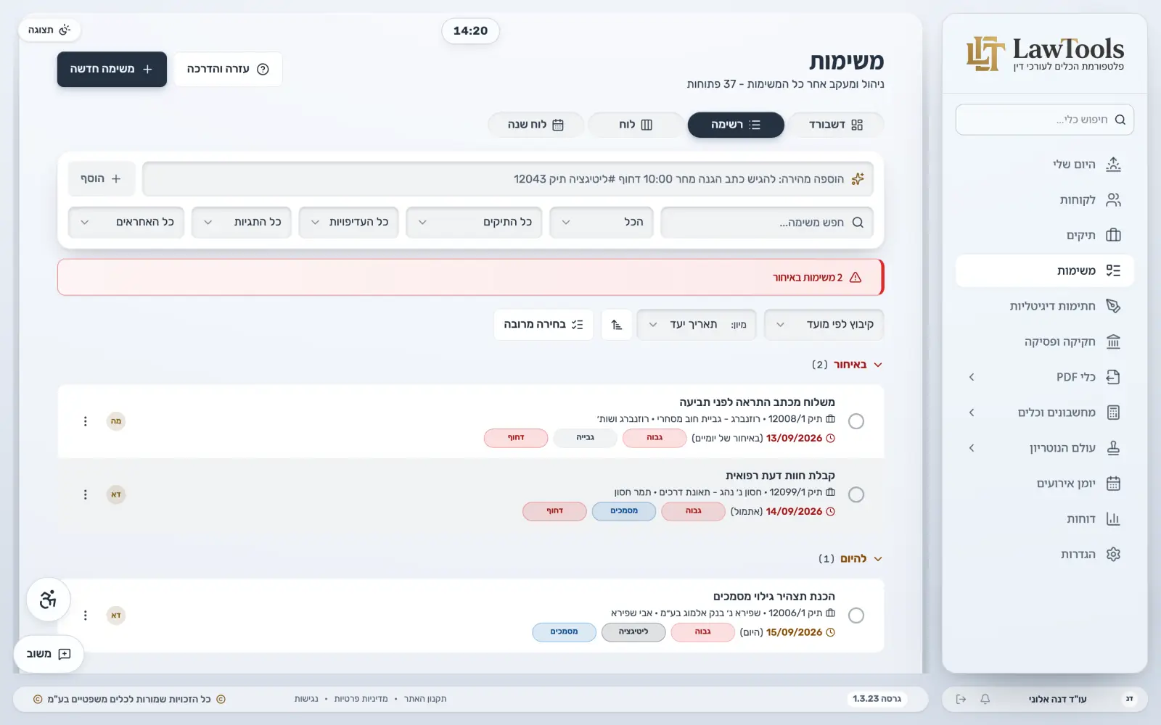Click the חפש משימה search field
This screenshot has width=1161, height=725.
[x=767, y=223]
